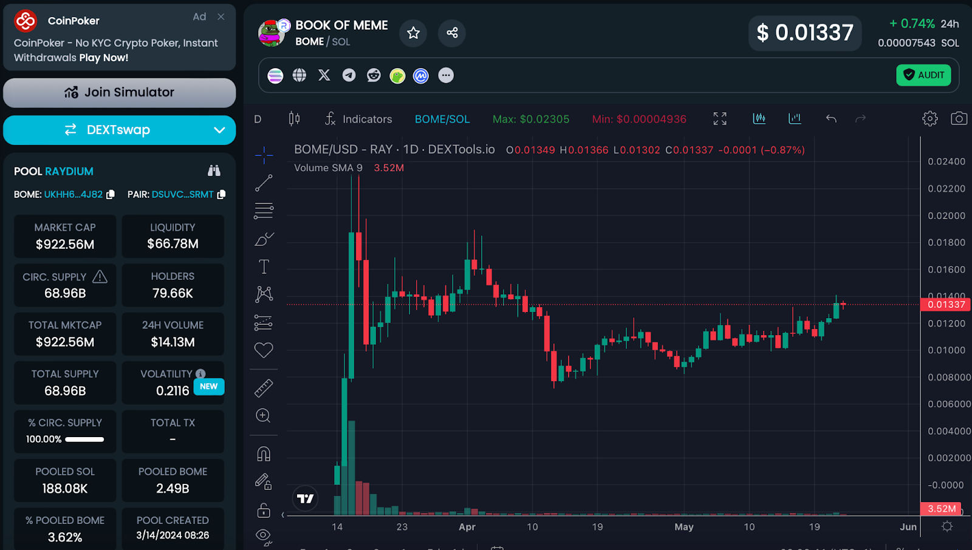Click the NEW volatility badge
This screenshot has height=550, width=972.
pyautogui.click(x=208, y=387)
